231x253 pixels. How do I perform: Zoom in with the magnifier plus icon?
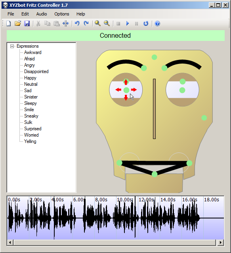[x=97, y=23]
